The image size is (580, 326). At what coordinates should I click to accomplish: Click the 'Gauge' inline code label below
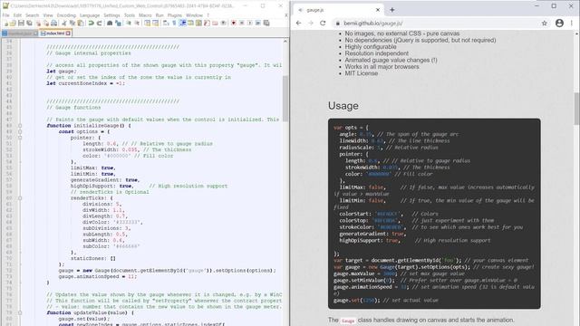click(348, 321)
